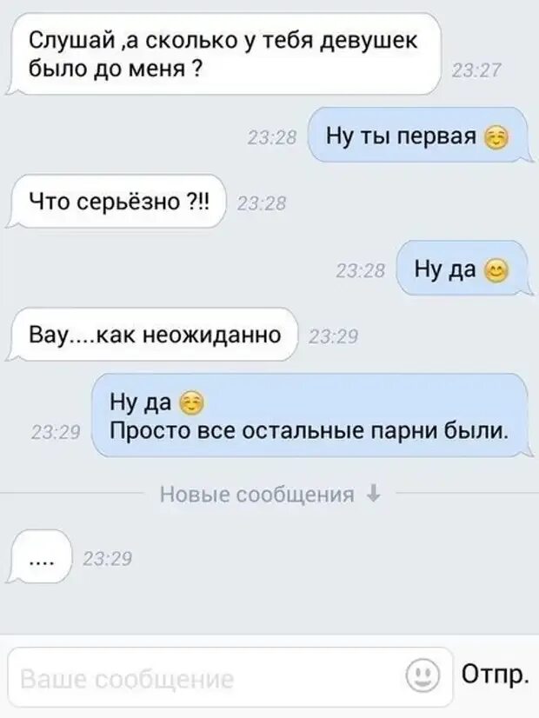This screenshot has width=539, height=718.
Task: Select the '....' dots message bubble
Action: pyautogui.click(x=40, y=556)
